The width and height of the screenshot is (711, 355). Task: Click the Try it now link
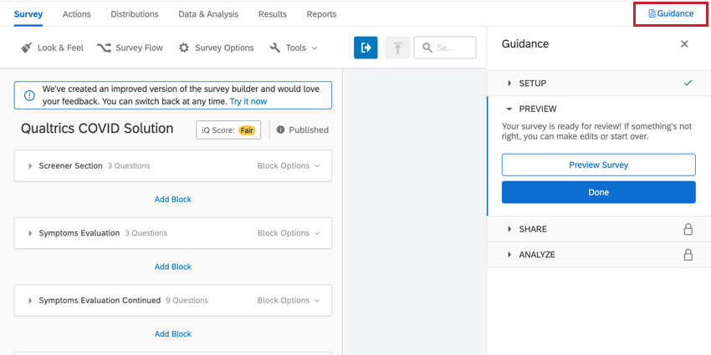[x=248, y=101]
